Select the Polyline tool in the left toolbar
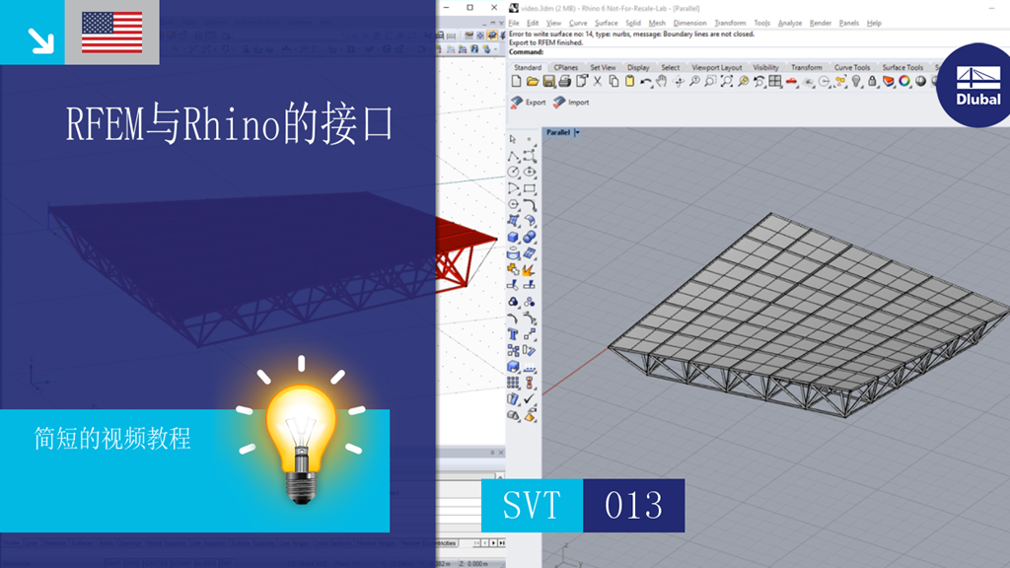Screen dimensions: 1010x568 click(513, 156)
